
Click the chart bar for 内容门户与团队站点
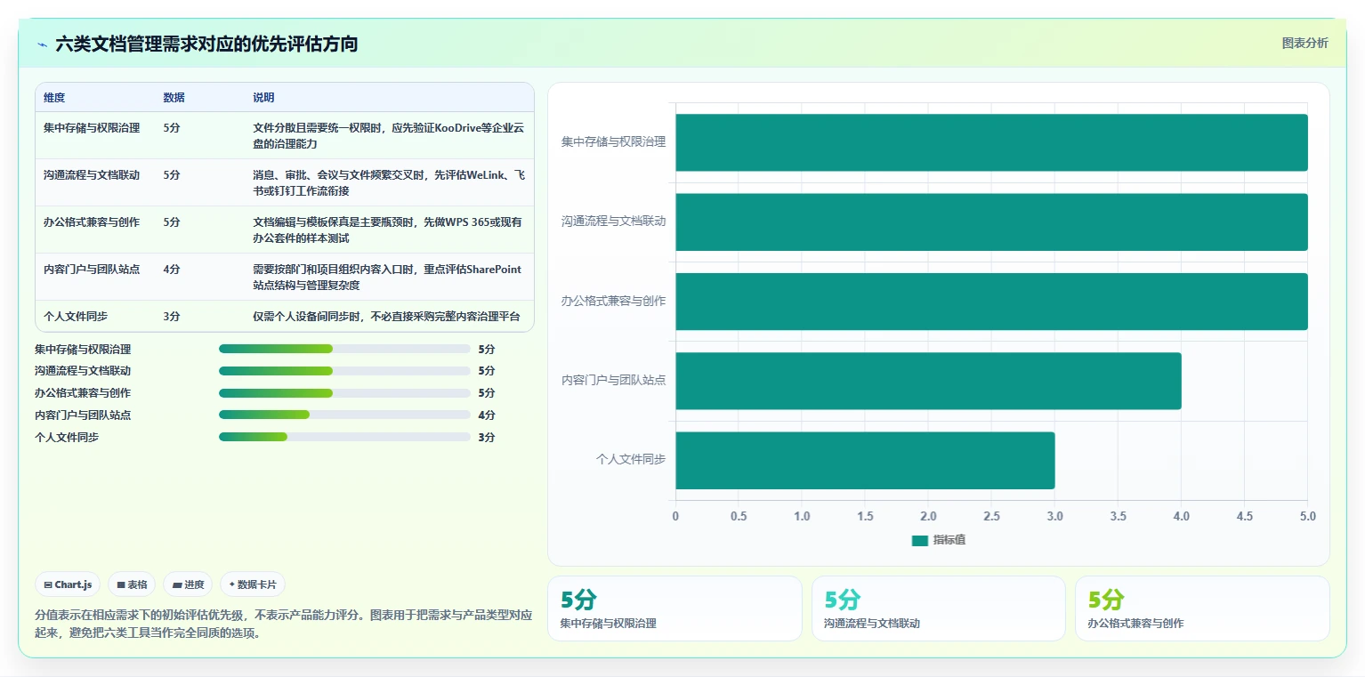(x=928, y=381)
